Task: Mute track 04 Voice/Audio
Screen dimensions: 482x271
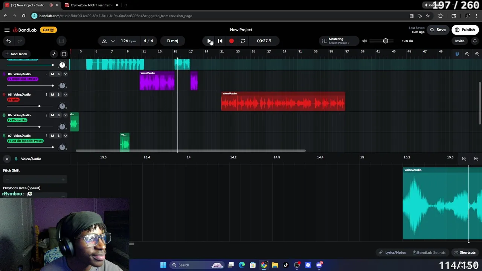Action: pos(52,74)
